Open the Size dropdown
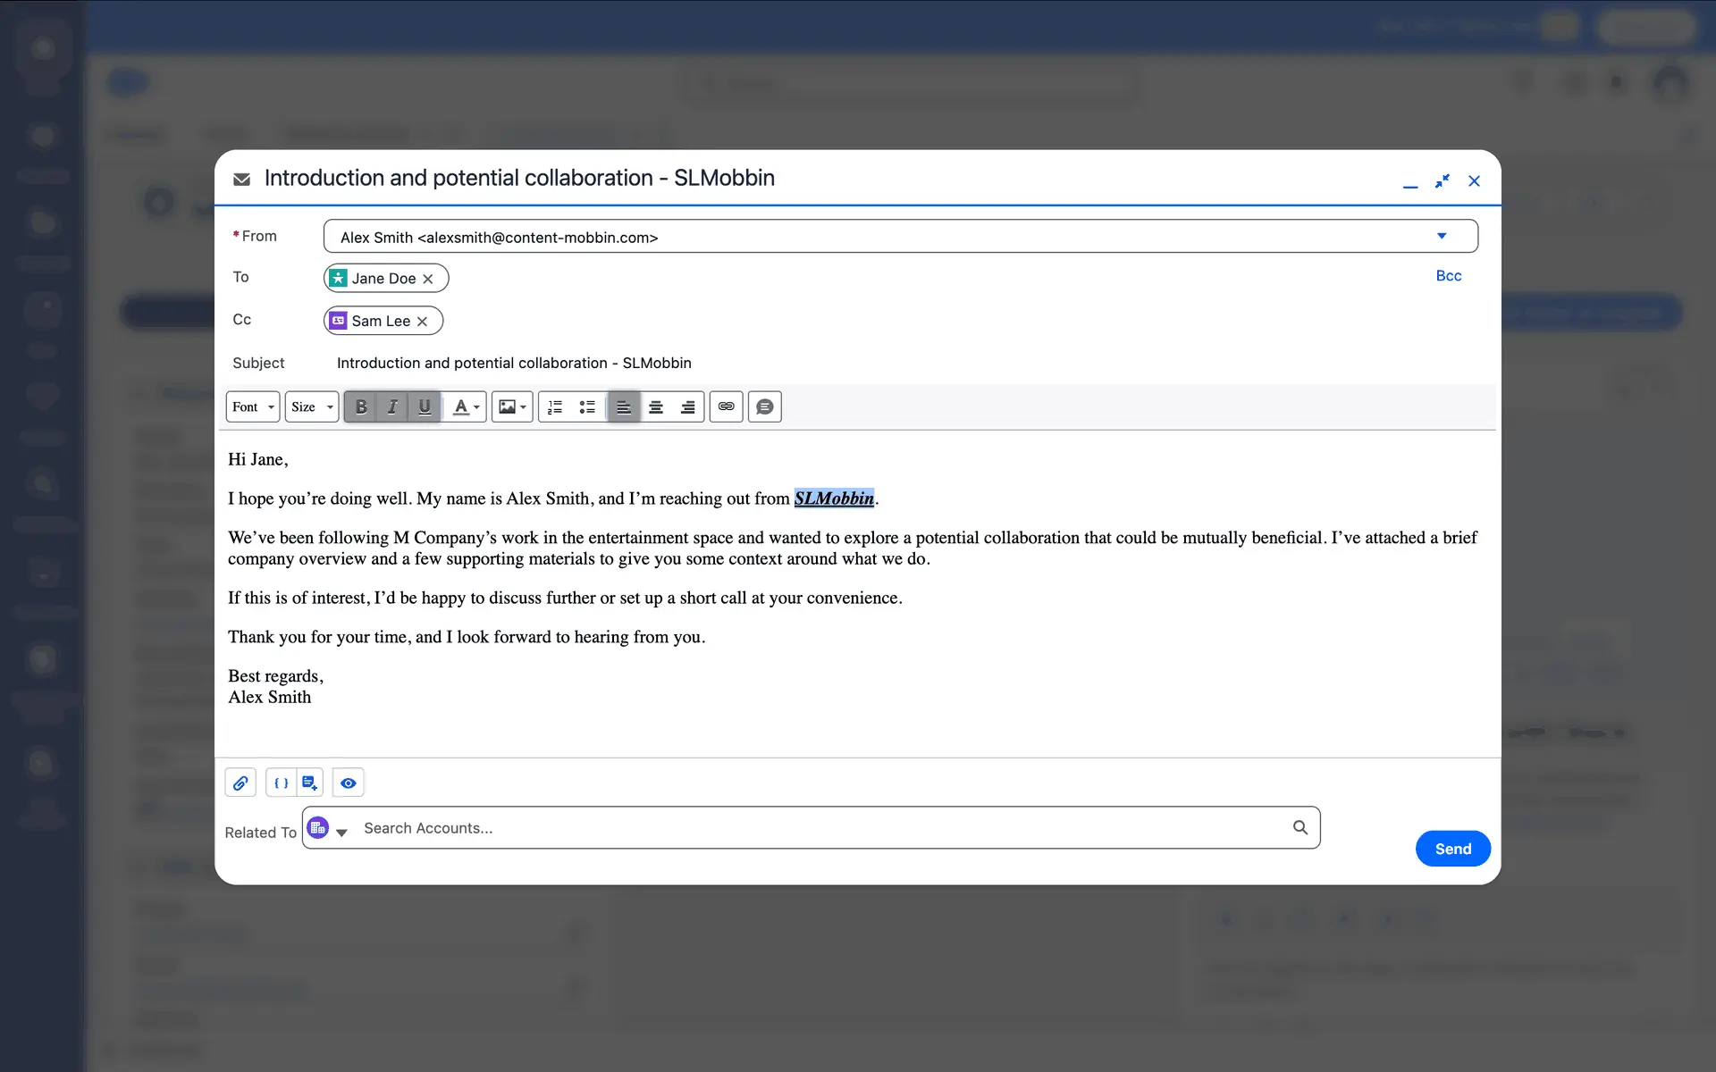1716x1072 pixels. click(312, 406)
